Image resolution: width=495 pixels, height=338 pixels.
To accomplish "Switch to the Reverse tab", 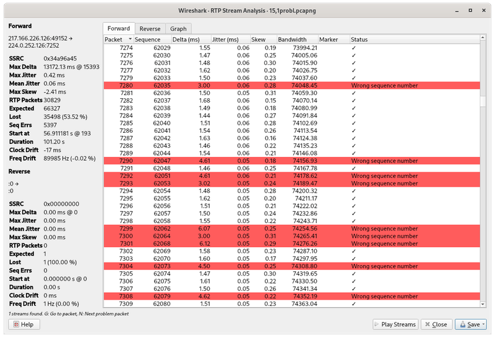I will [x=150, y=28].
